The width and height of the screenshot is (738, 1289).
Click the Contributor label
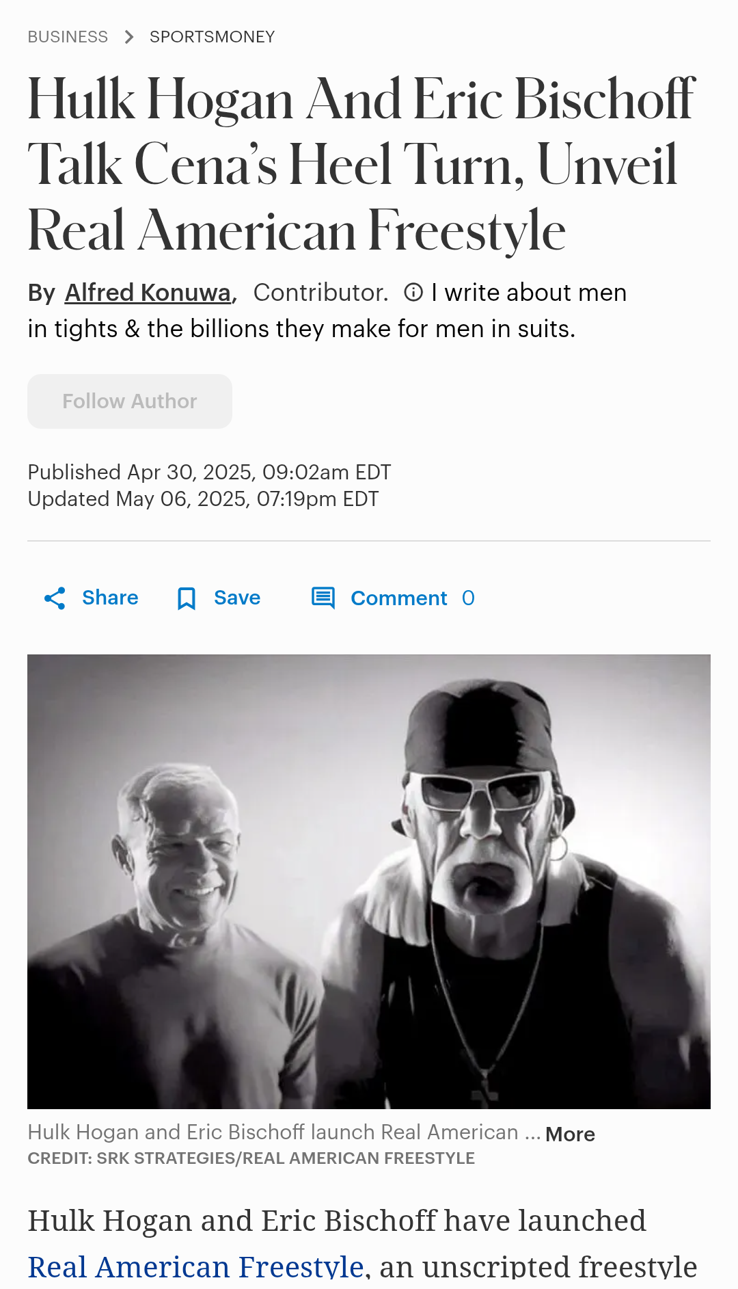(x=320, y=293)
